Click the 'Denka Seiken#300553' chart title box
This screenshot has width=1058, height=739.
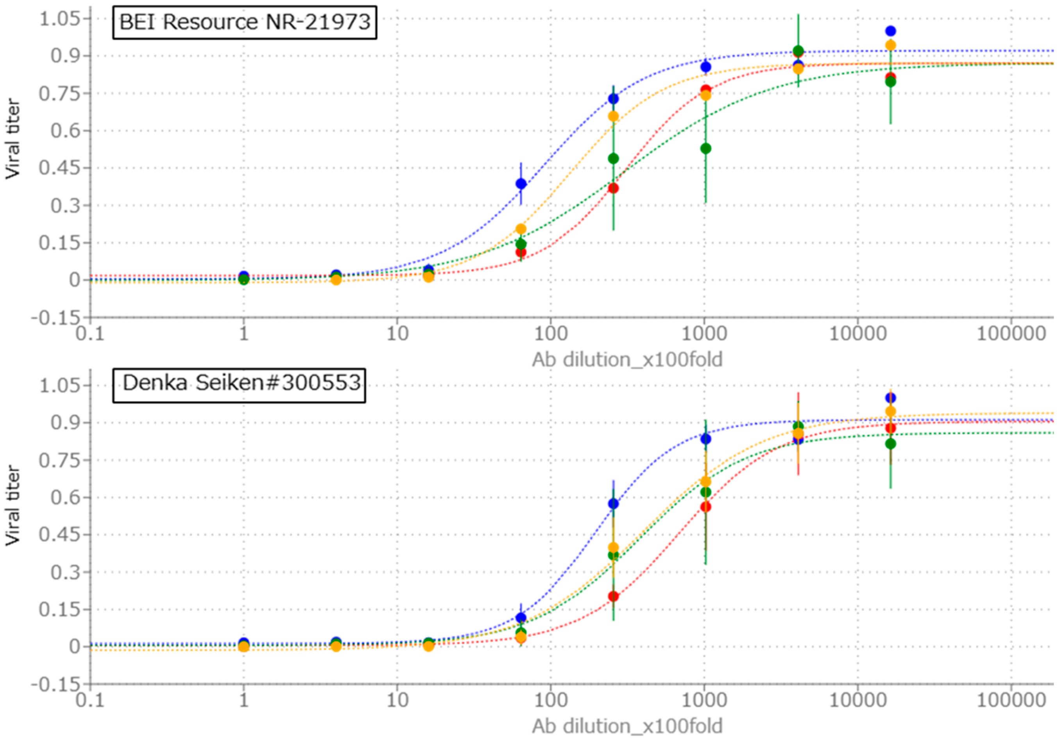click(x=240, y=386)
